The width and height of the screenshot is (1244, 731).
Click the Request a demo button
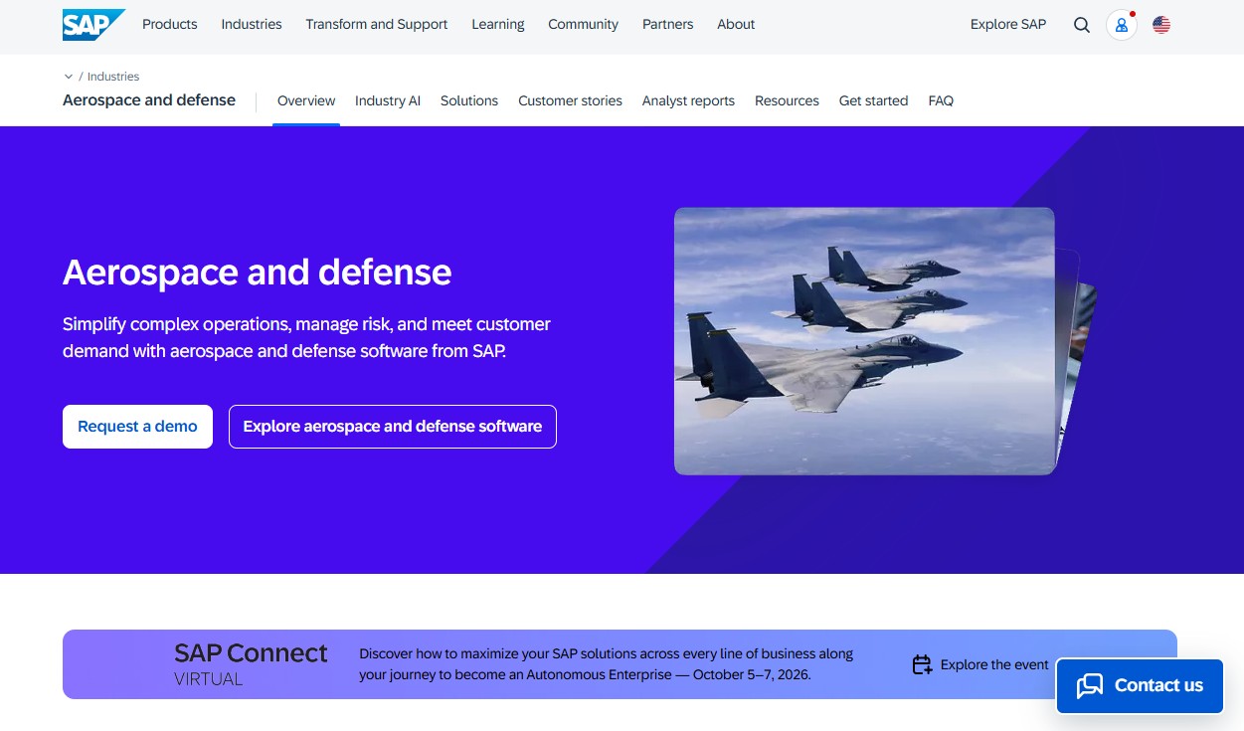point(137,427)
